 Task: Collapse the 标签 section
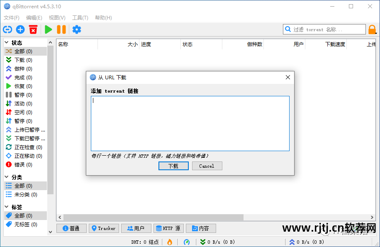point(7,207)
